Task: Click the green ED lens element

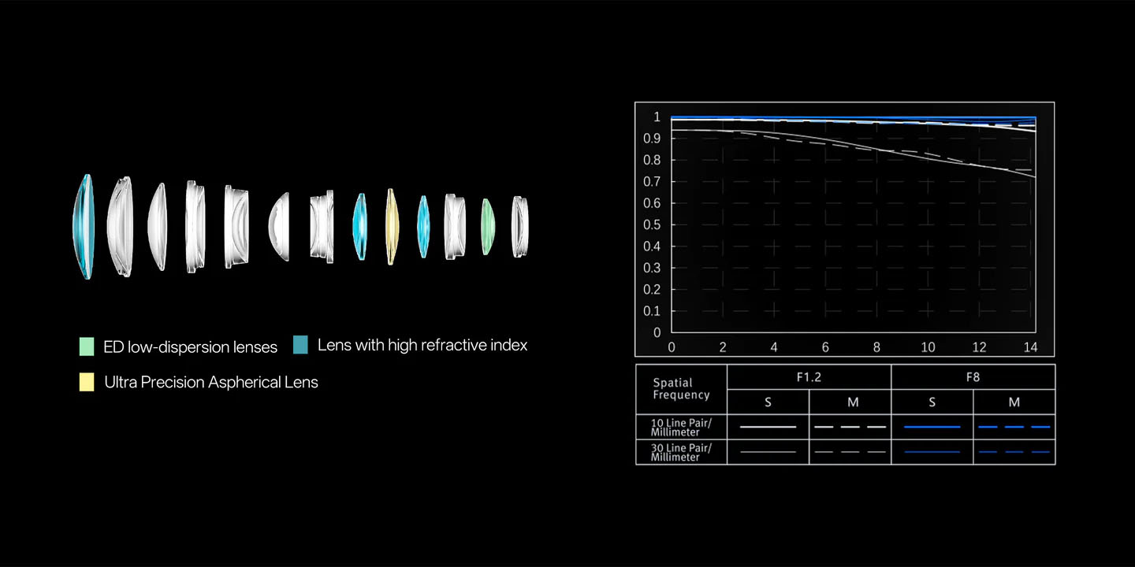Action: click(x=487, y=227)
